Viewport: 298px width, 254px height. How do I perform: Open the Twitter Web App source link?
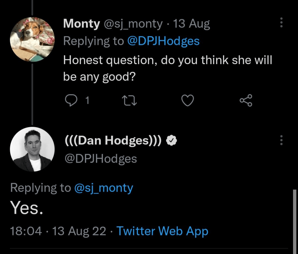coord(162,231)
